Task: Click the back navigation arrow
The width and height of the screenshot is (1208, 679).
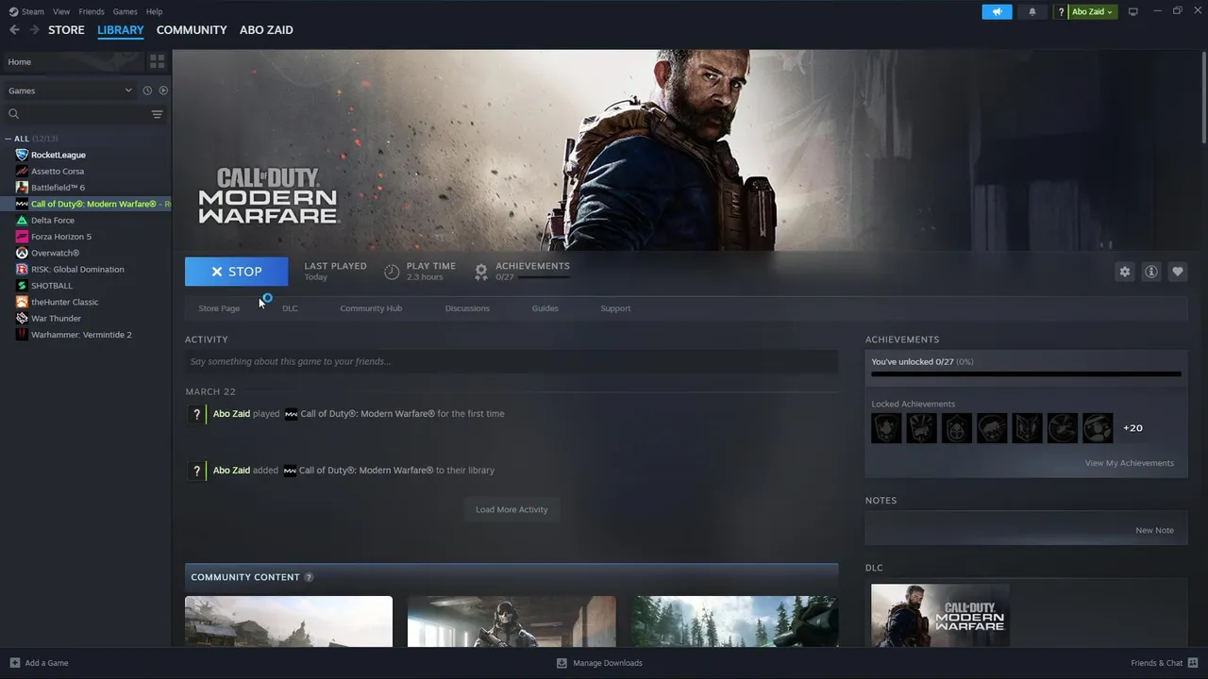Action: tap(14, 30)
